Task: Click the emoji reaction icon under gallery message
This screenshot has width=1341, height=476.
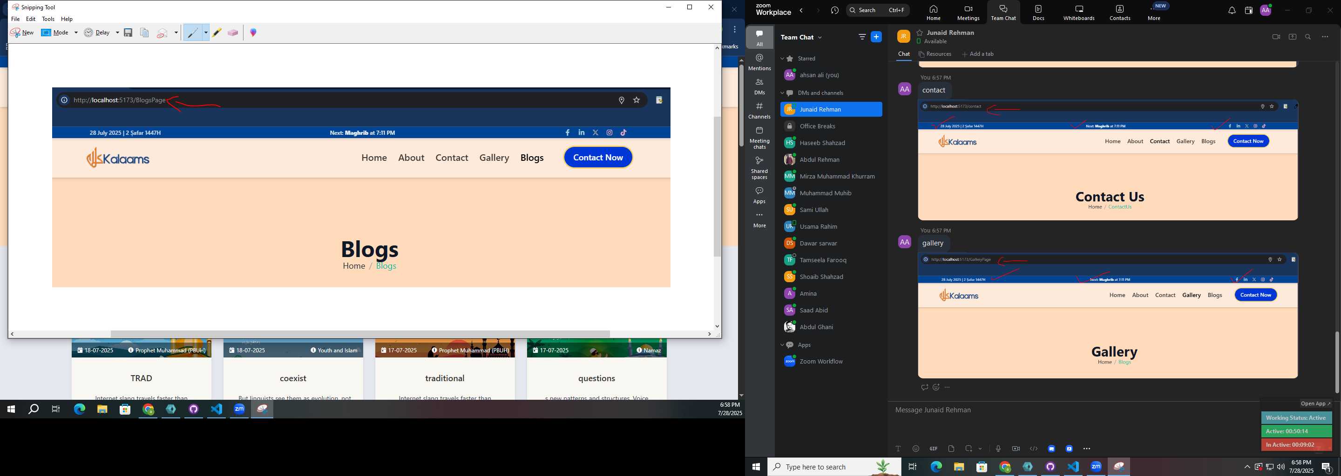Action: click(936, 387)
